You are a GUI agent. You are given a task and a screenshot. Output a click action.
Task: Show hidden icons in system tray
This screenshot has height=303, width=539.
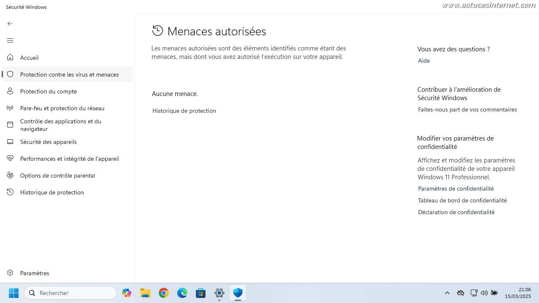(x=447, y=293)
